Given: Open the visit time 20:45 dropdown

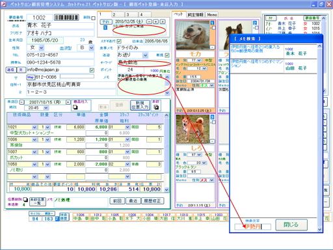Looking at the screenshot, I should (46, 108).
